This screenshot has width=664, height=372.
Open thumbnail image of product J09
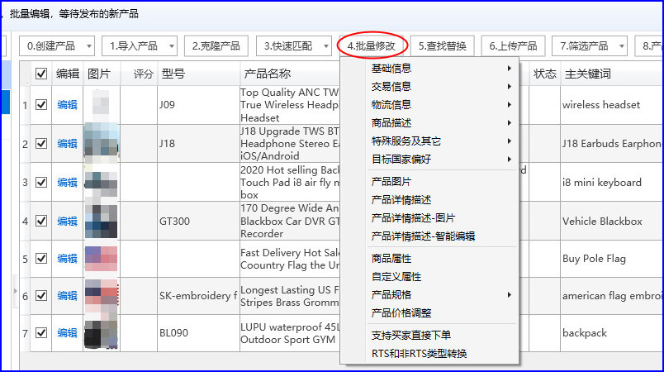[101, 105]
